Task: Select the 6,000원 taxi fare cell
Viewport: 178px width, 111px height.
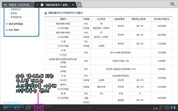Action: pos(162,61)
